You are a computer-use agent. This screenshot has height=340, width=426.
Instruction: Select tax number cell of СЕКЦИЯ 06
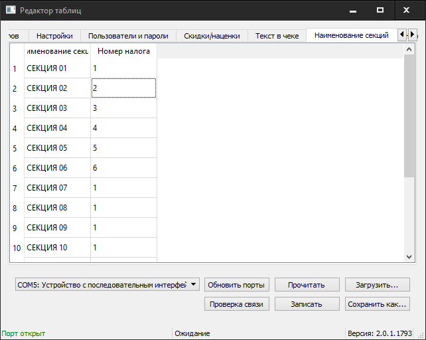123,168
